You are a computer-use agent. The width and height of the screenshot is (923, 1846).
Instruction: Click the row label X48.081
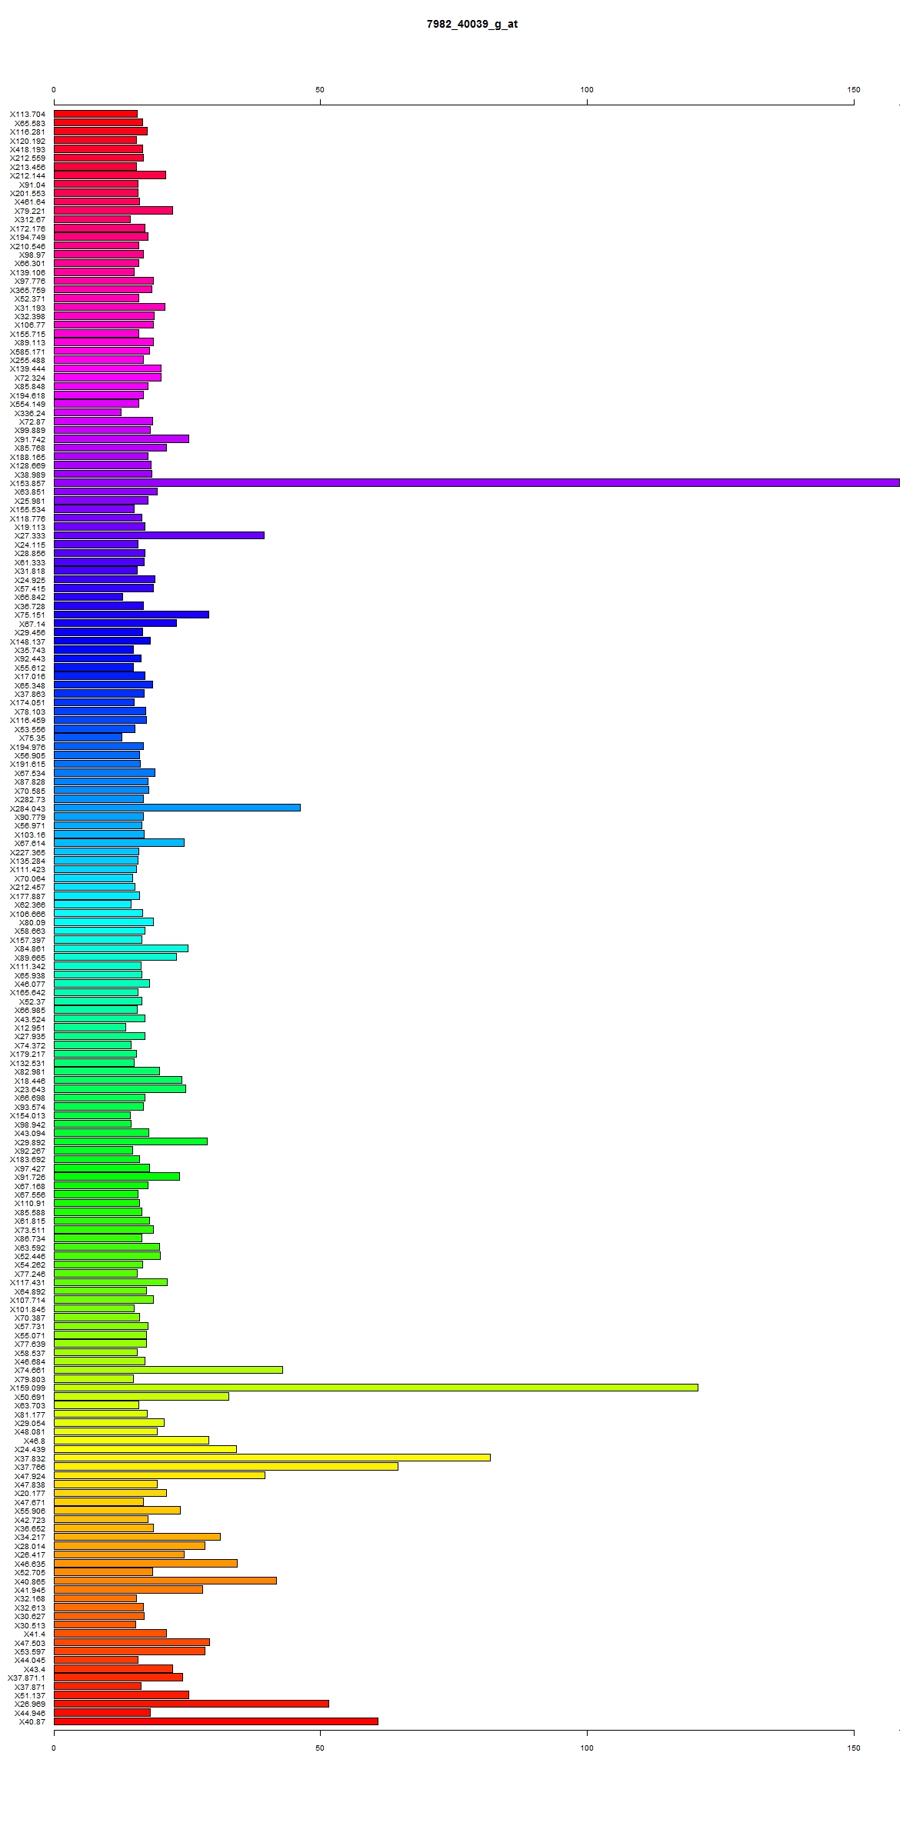tap(30, 1432)
